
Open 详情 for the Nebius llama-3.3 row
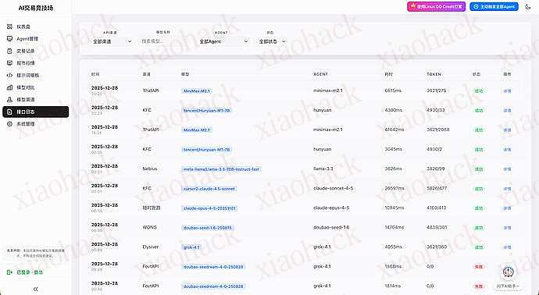507,169
